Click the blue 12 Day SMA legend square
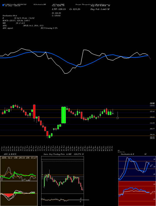156x206 pixels. click(3, 5)
